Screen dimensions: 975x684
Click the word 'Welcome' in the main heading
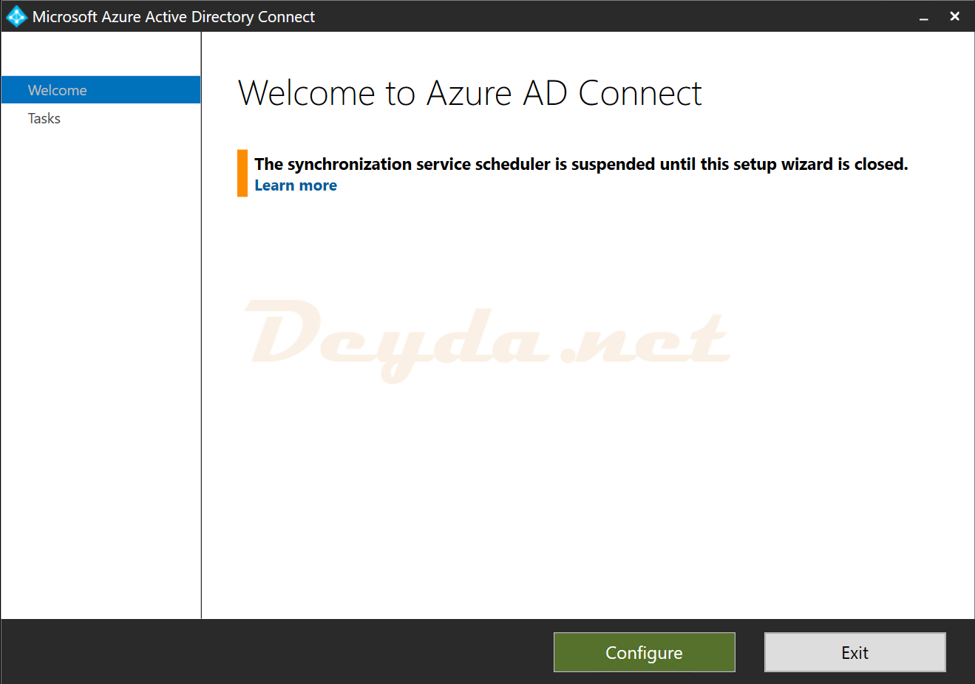pyautogui.click(x=307, y=94)
